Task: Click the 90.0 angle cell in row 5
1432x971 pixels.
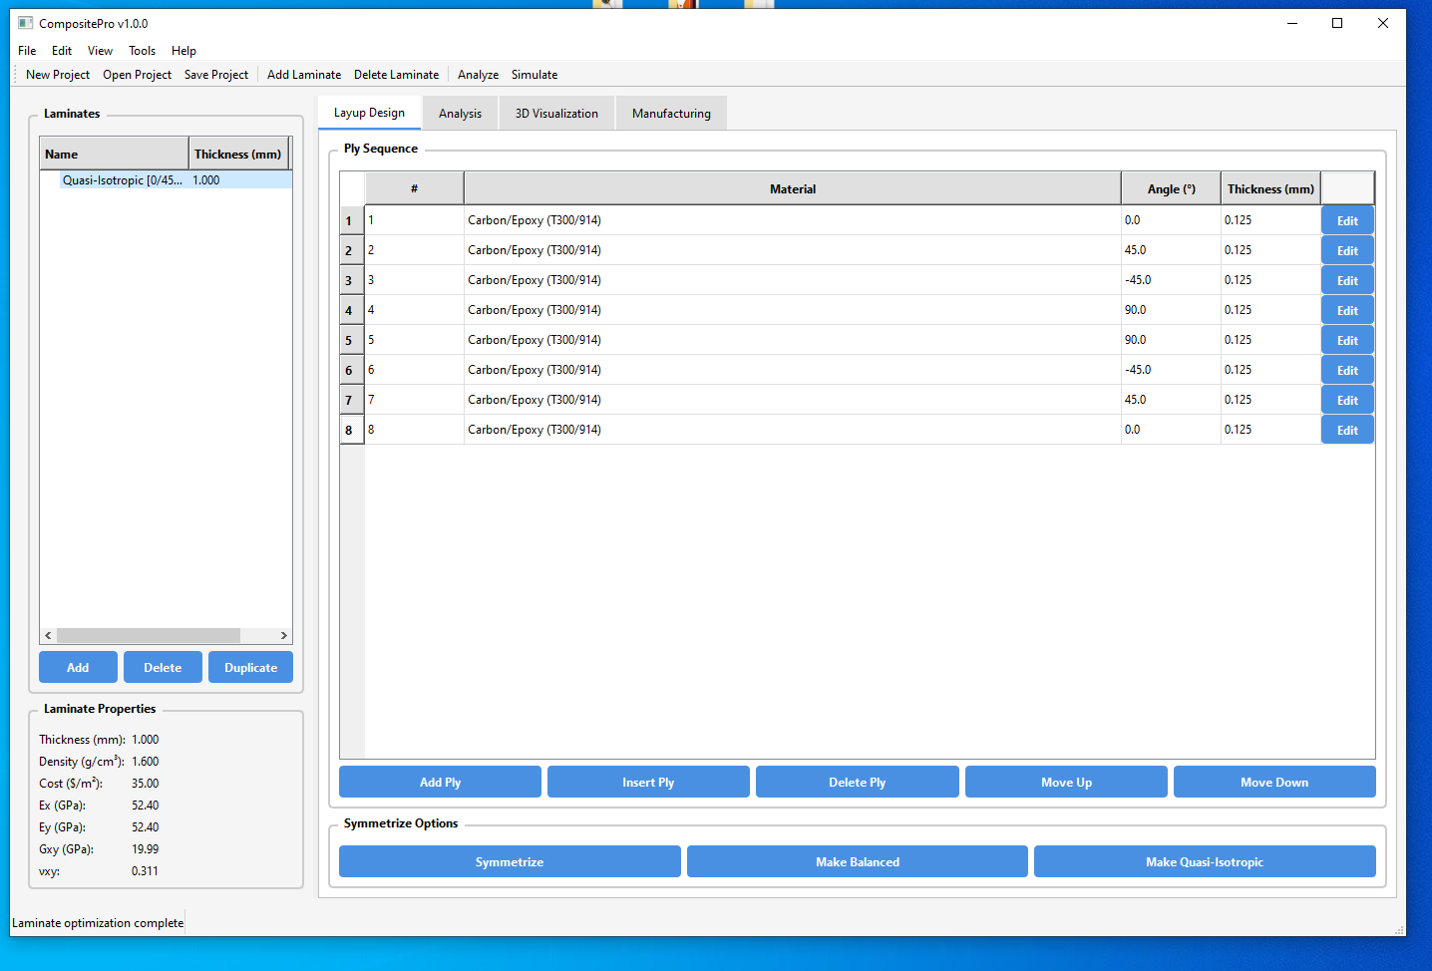Action: (x=1171, y=340)
